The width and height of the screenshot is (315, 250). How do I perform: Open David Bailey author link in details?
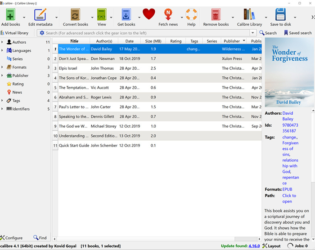click(288, 116)
